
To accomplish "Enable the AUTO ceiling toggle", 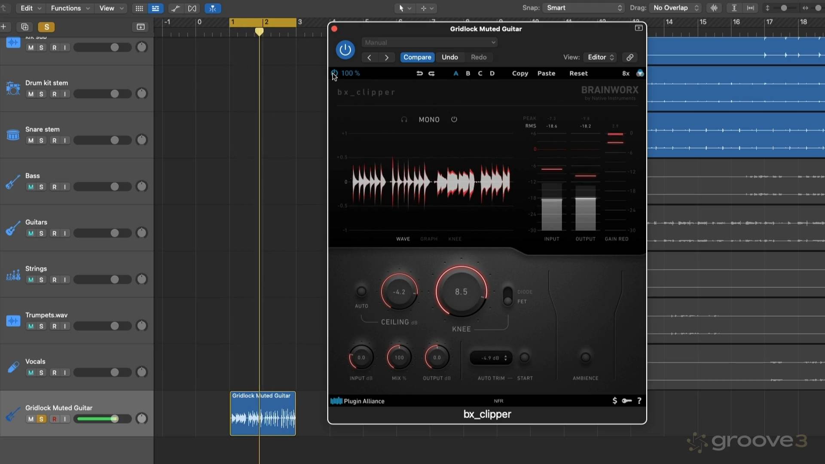I will coord(361,291).
